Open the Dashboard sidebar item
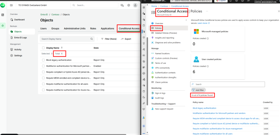The height and width of the screenshot is (135, 280). pos(19,20)
